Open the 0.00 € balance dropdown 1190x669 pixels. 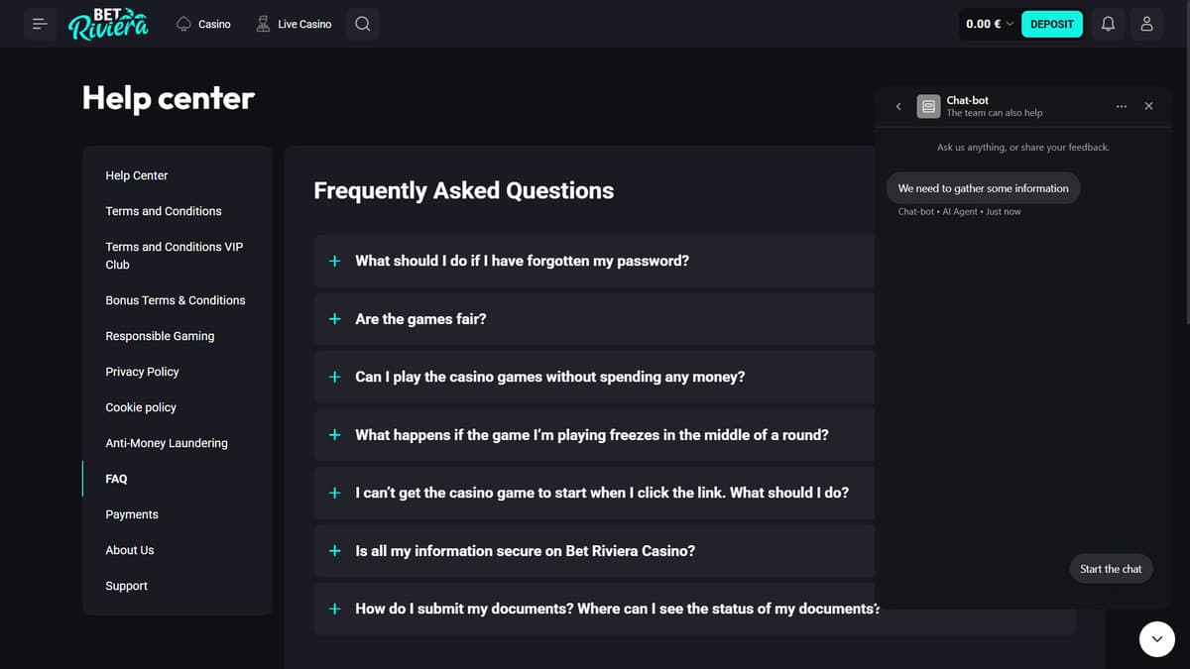point(989,24)
